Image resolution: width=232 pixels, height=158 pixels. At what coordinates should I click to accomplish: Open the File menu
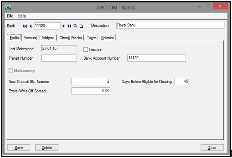[x=10, y=16]
